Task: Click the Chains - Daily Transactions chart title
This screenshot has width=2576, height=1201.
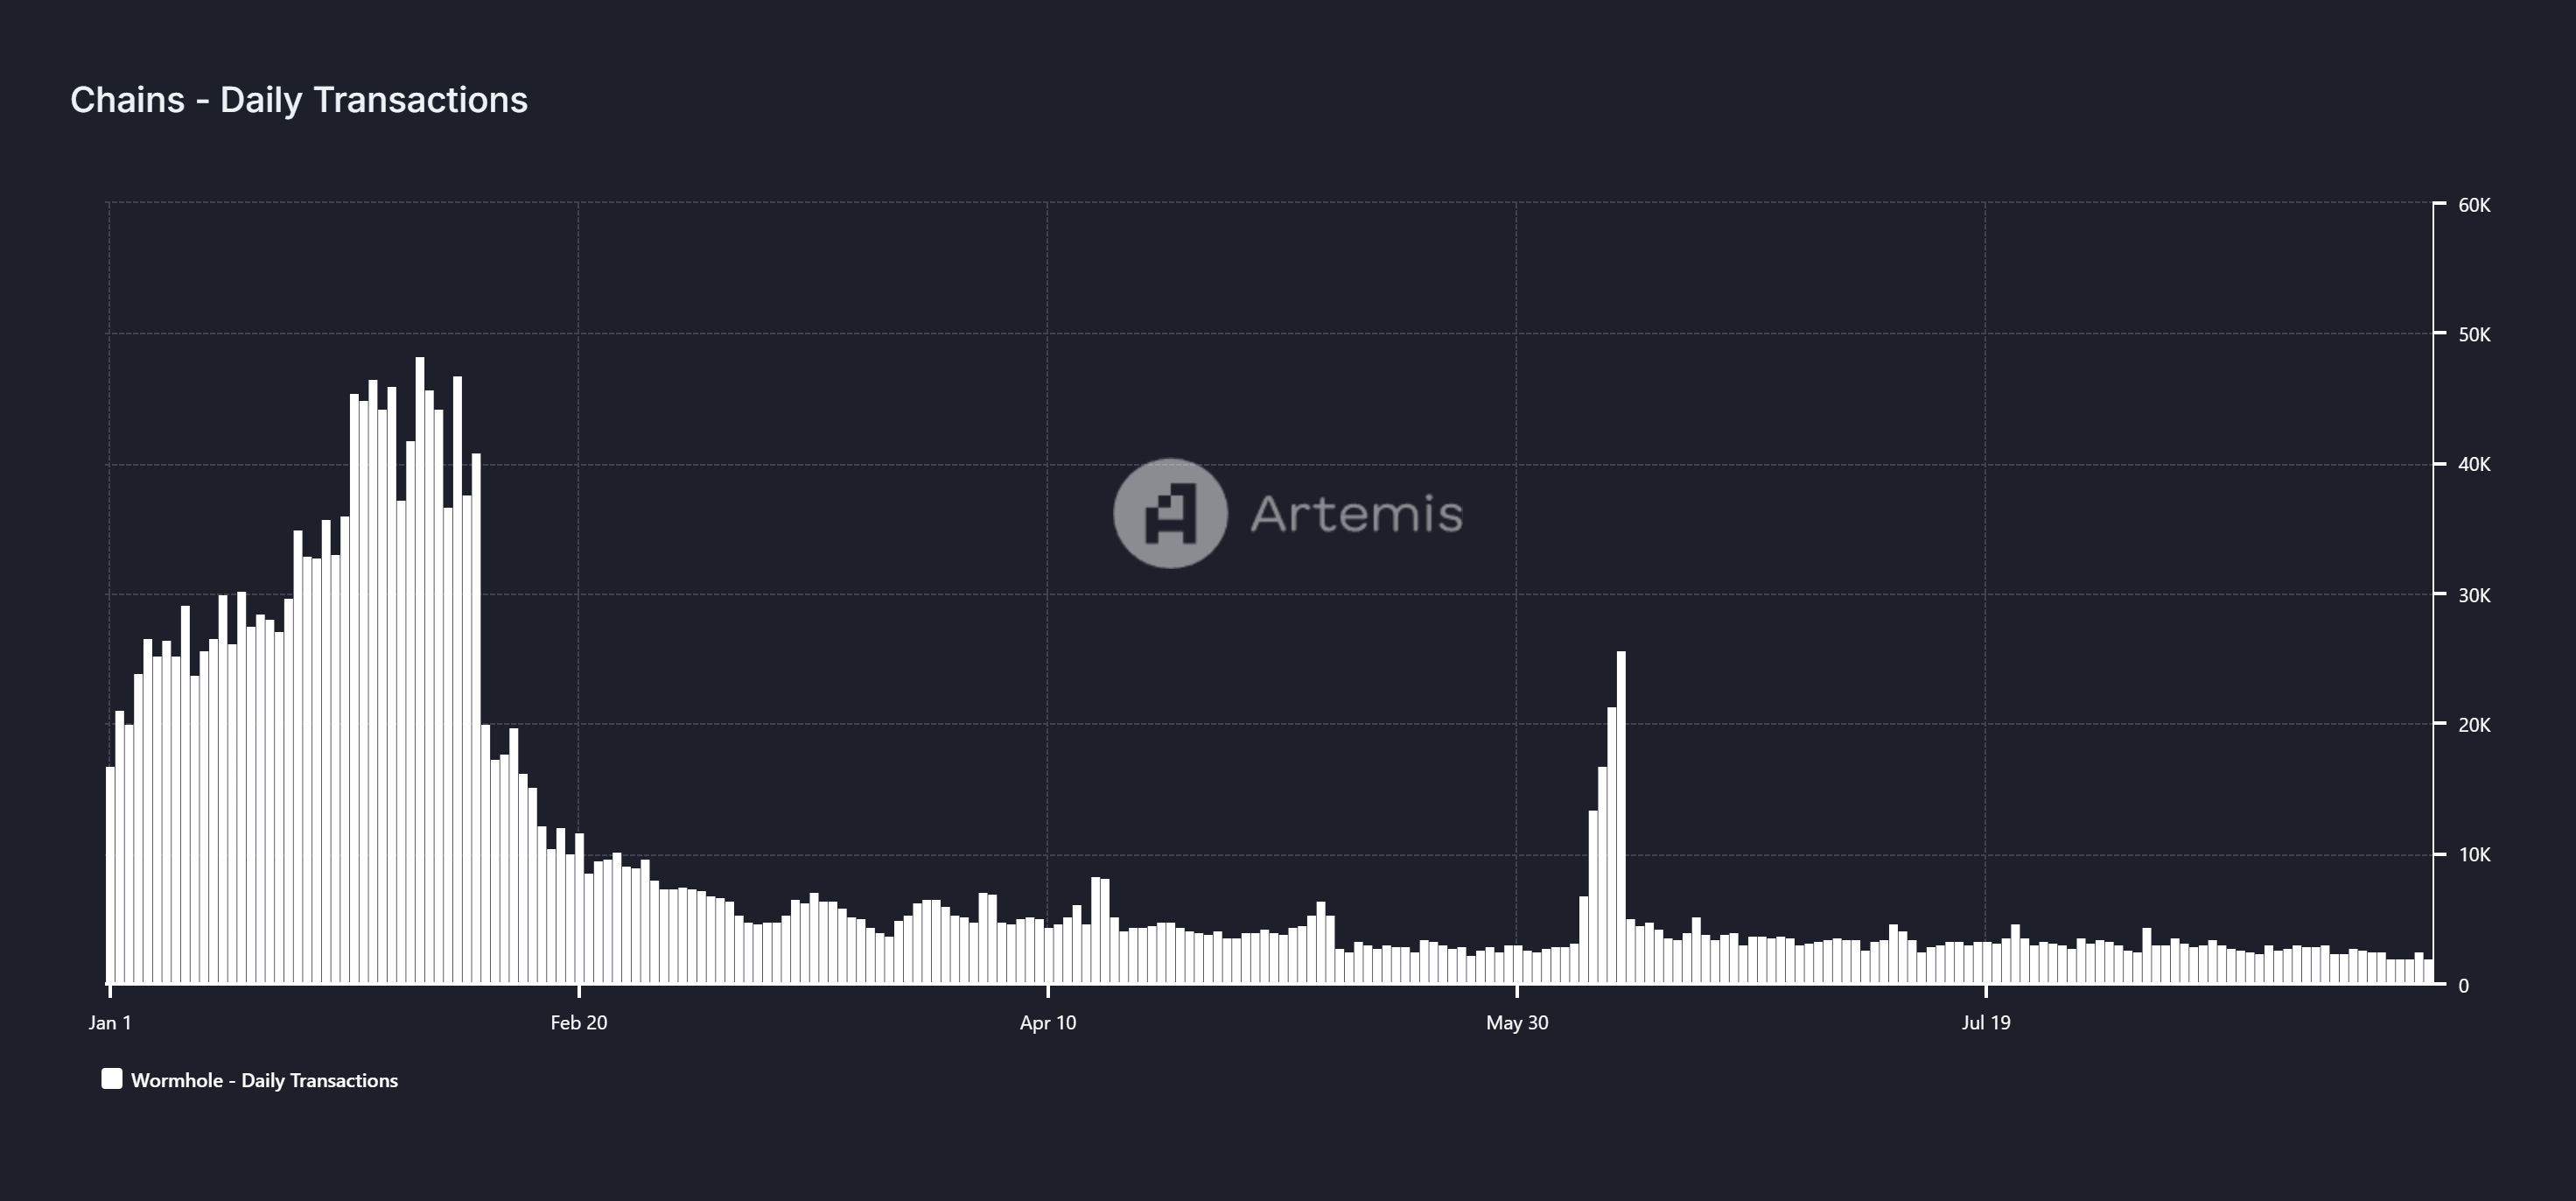Action: (x=298, y=100)
